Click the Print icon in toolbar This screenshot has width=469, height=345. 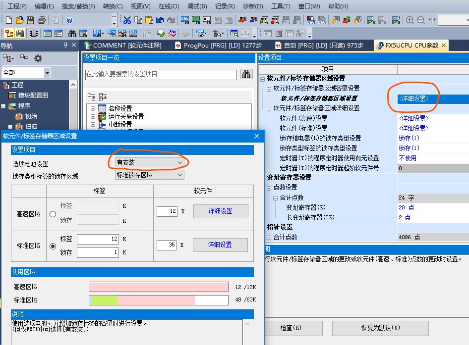(x=41, y=20)
